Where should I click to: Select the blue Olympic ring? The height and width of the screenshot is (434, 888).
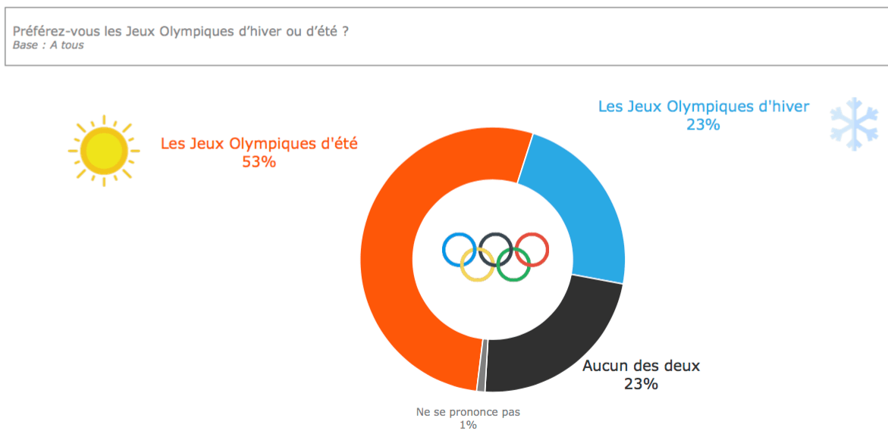(x=460, y=249)
